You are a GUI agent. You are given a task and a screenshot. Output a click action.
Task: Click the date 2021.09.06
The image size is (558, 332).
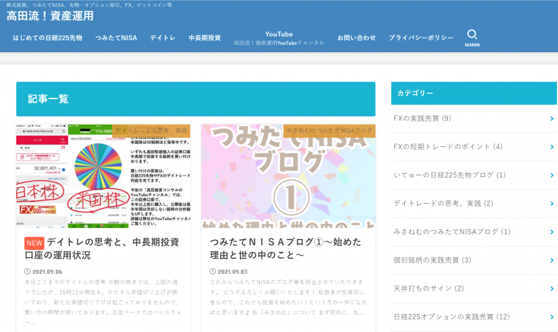point(47,272)
